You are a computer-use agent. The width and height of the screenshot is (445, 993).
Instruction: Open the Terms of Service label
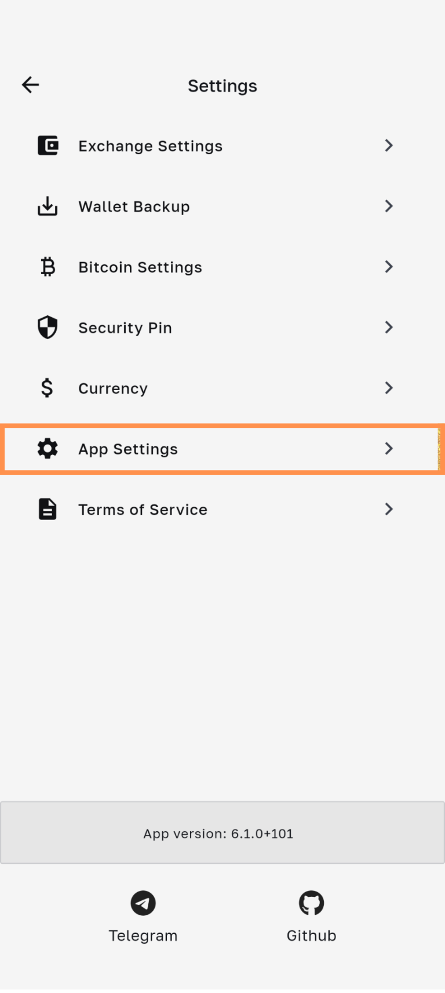coord(143,510)
